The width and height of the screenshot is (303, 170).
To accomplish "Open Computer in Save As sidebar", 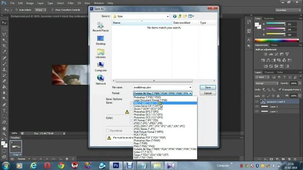I will [x=100, y=67].
